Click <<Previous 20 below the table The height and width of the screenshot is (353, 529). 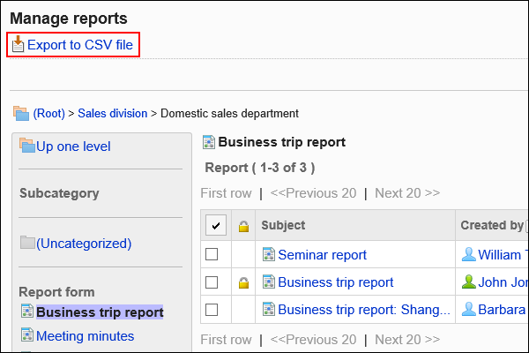click(x=313, y=340)
